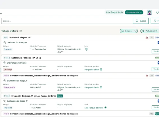Click the text 1 uds Palmera

point(36,70)
